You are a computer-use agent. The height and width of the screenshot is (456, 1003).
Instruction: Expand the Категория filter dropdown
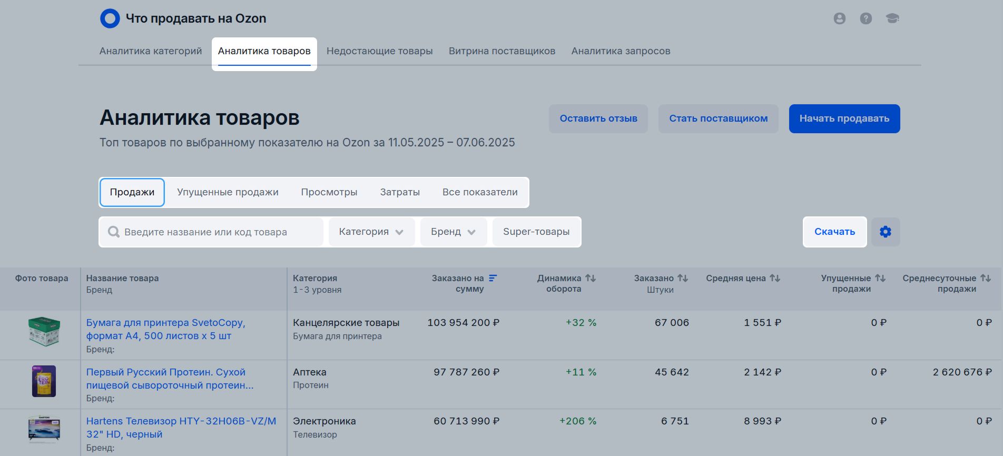point(371,232)
